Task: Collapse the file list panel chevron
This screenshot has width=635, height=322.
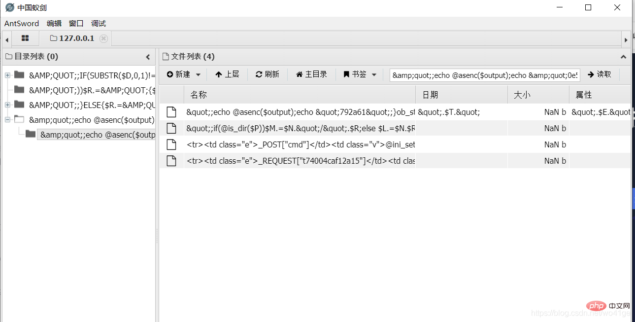Action: point(623,57)
